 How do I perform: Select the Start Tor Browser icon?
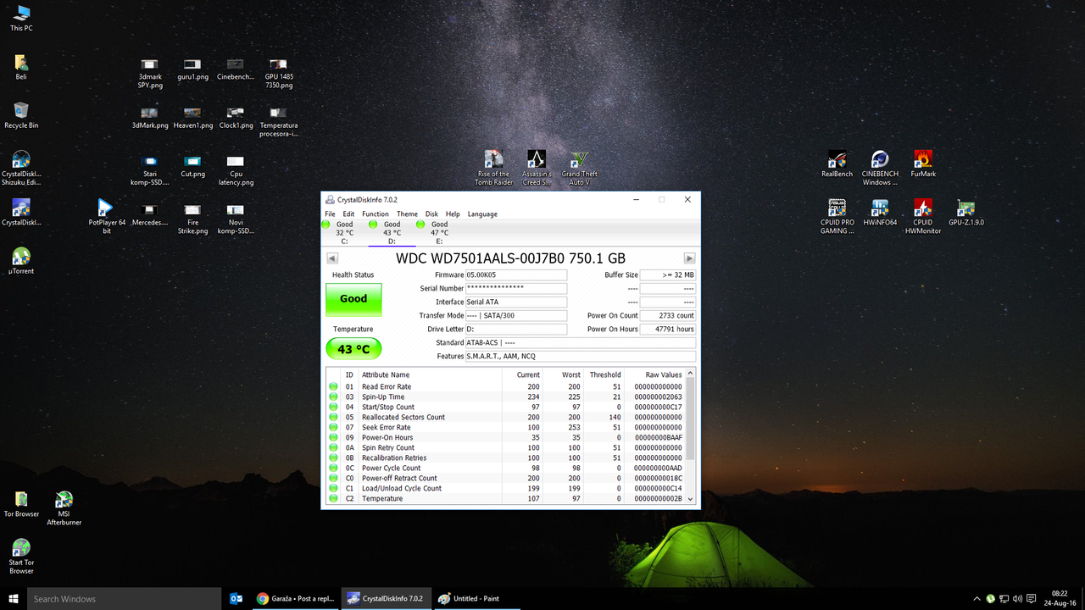tap(21, 557)
